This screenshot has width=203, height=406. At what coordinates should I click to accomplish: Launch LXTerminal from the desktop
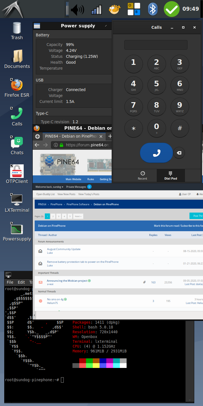tap(17, 203)
